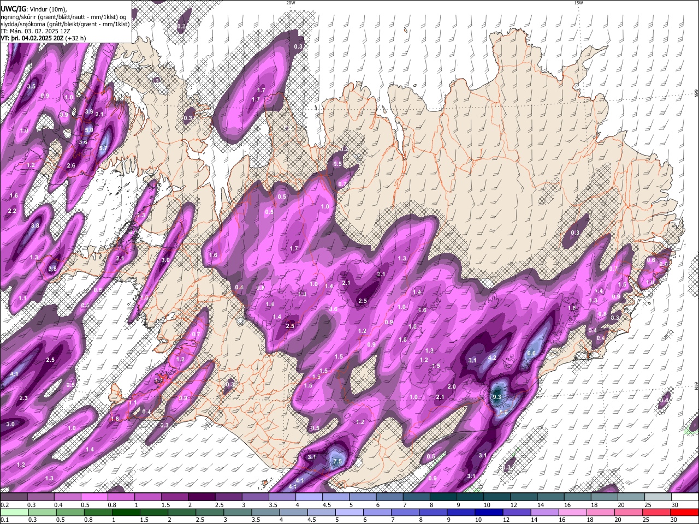The width and height of the screenshot is (699, 524).
Task: Click the 5.6 value beneath the 9.3 maximum
Action: point(503,413)
